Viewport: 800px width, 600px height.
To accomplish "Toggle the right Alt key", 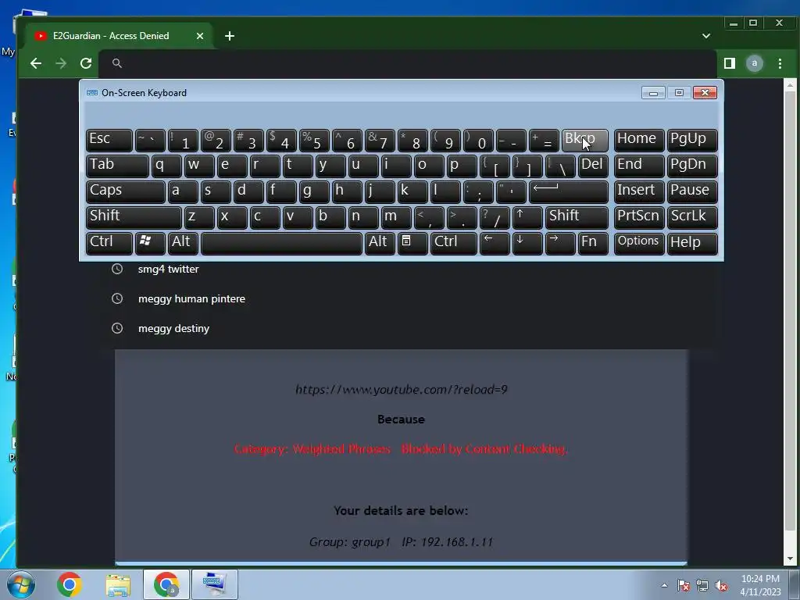I will click(x=380, y=244).
